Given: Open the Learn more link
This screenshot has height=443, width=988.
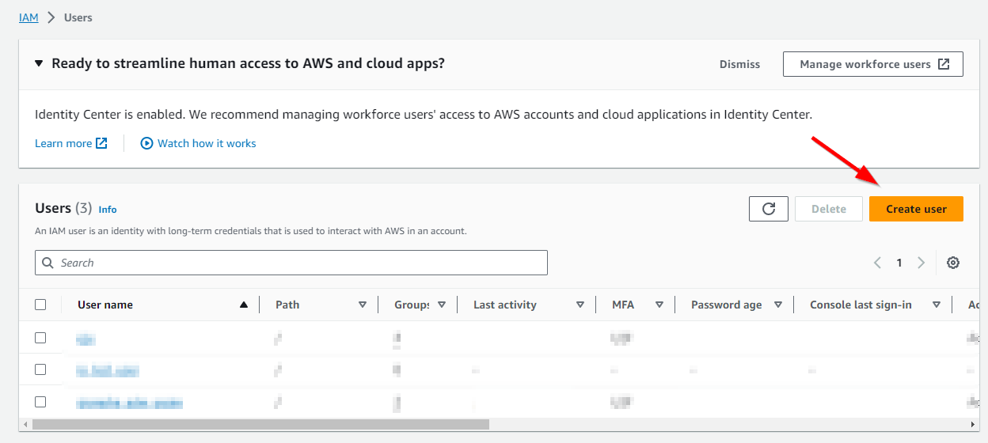Looking at the screenshot, I should coord(71,143).
